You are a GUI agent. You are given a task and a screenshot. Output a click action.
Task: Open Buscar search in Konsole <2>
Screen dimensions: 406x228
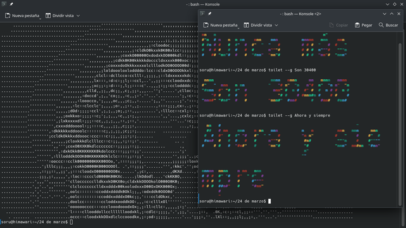click(388, 25)
